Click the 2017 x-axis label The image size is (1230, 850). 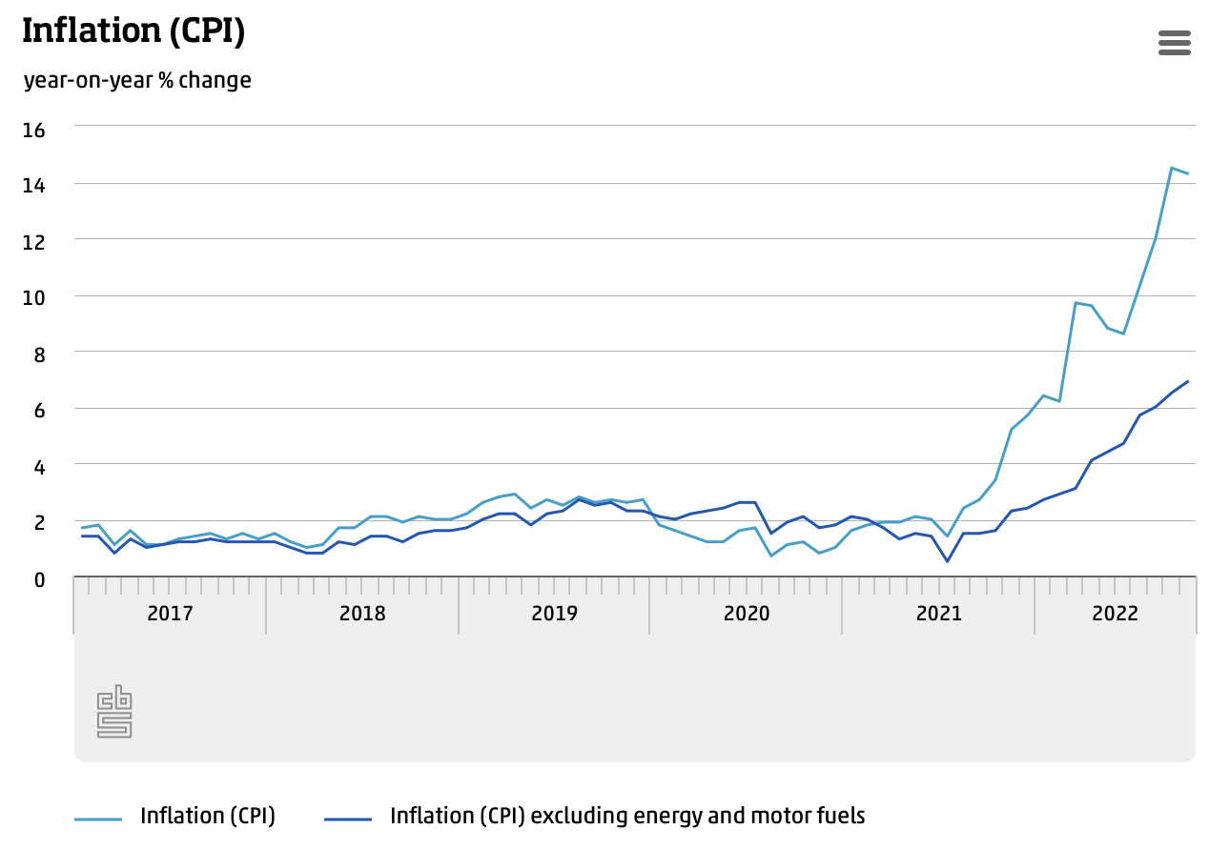tap(170, 613)
